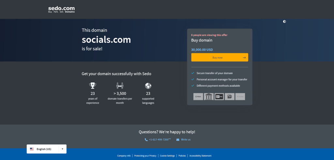
Task: Click the trophy icon for years of experience
Action: [x=93, y=86]
